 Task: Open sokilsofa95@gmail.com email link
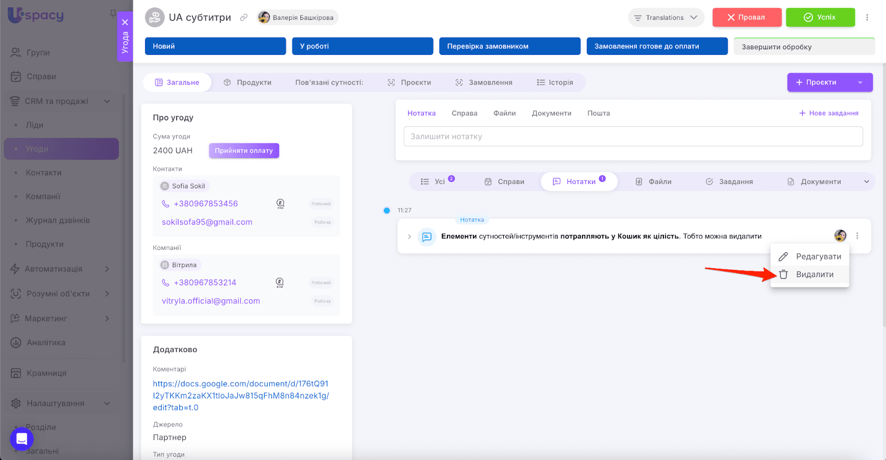pyautogui.click(x=207, y=222)
